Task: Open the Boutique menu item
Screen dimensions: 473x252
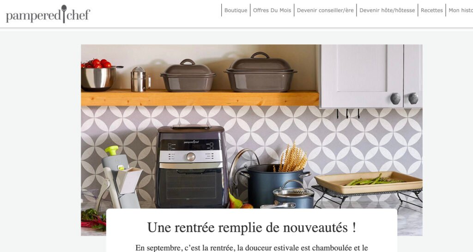Action: pyautogui.click(x=236, y=10)
